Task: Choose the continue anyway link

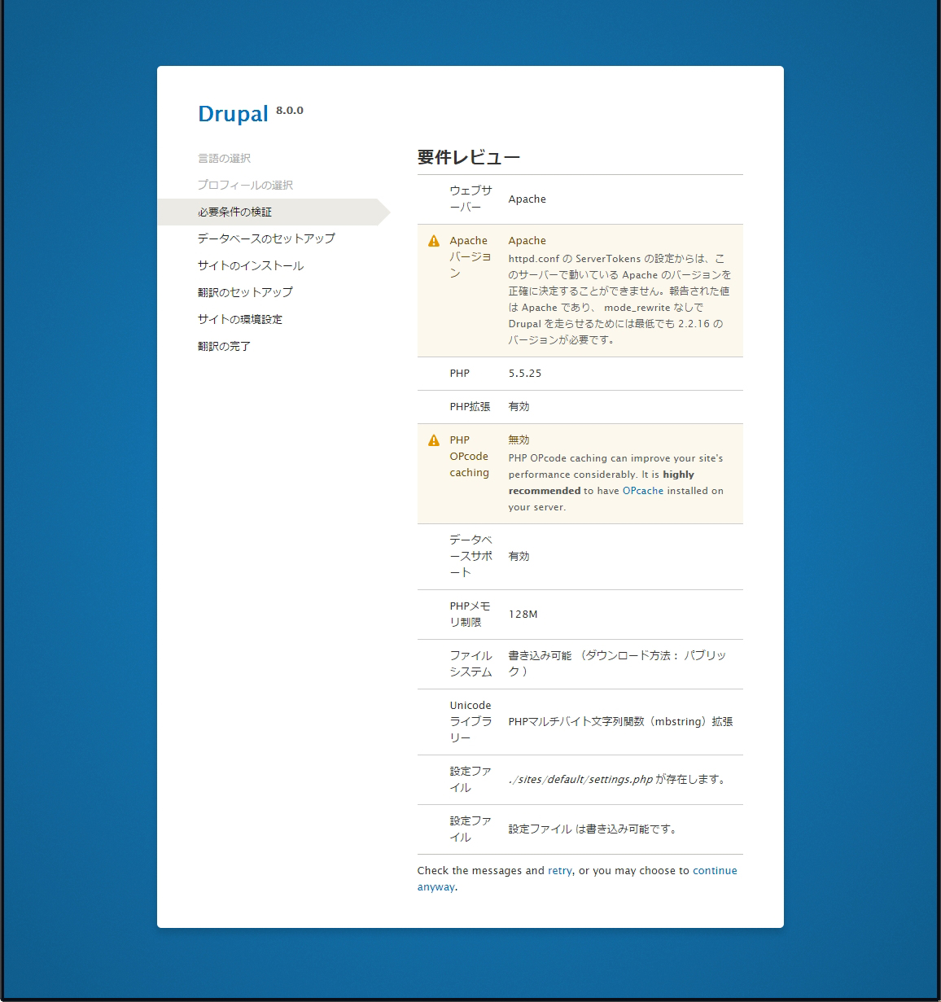Action: coord(714,870)
